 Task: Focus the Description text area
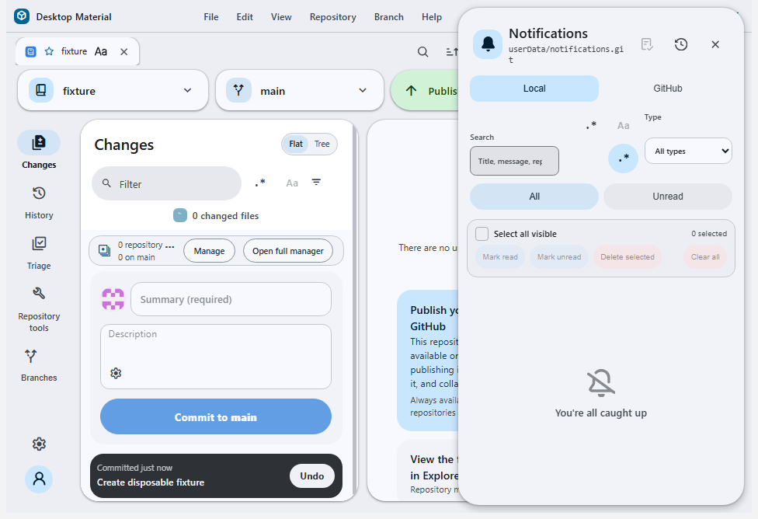tap(216, 357)
